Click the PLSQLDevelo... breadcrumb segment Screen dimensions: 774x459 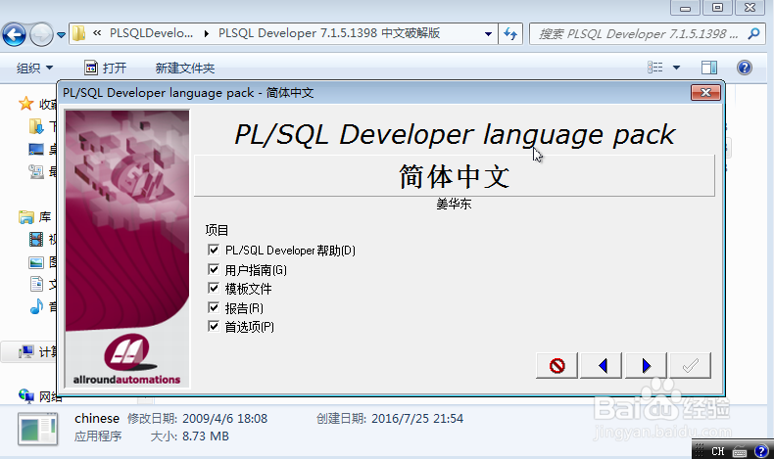coord(151,33)
